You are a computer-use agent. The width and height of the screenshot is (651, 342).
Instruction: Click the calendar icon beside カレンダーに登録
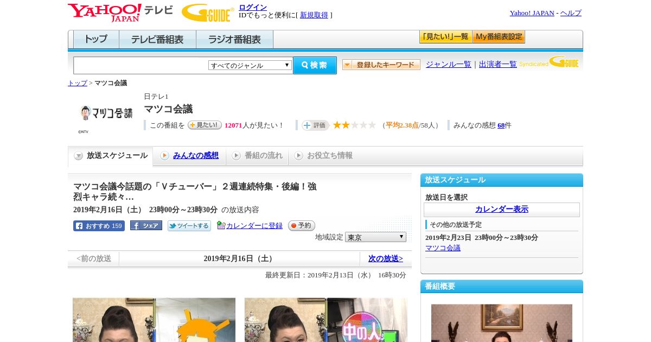point(221,225)
